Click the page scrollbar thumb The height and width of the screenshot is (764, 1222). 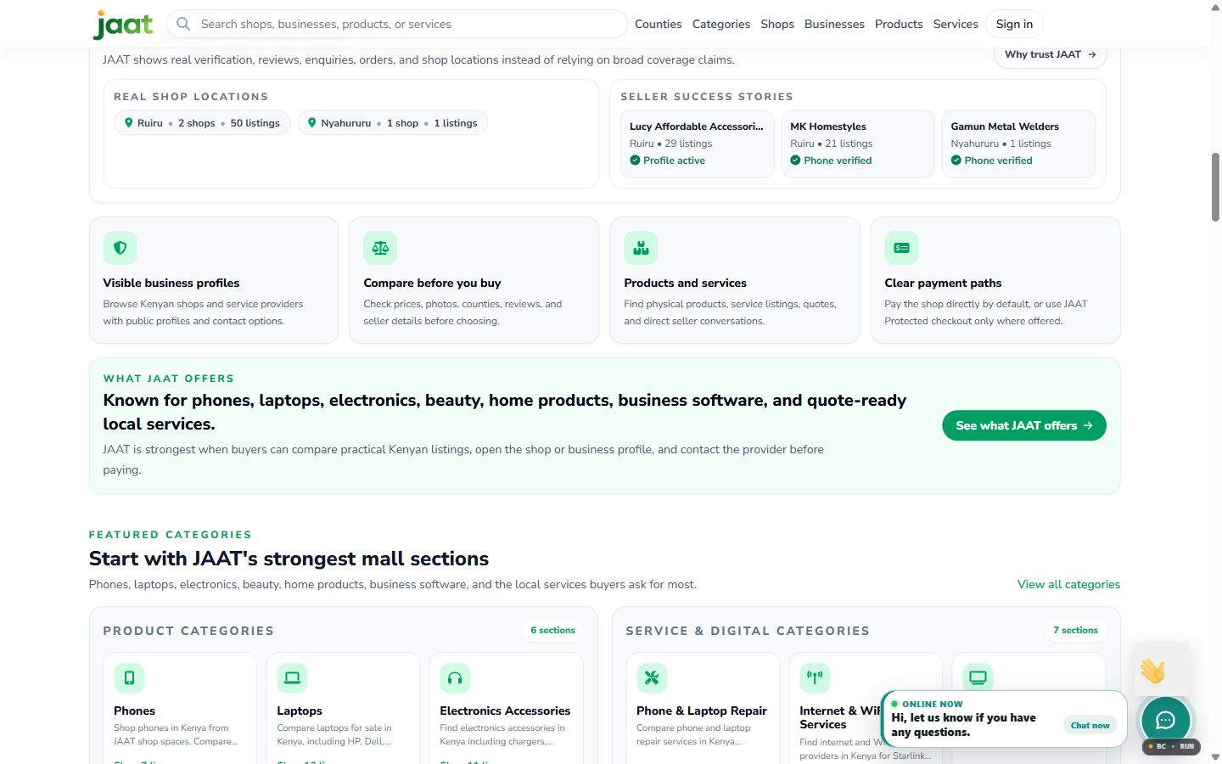[1215, 187]
